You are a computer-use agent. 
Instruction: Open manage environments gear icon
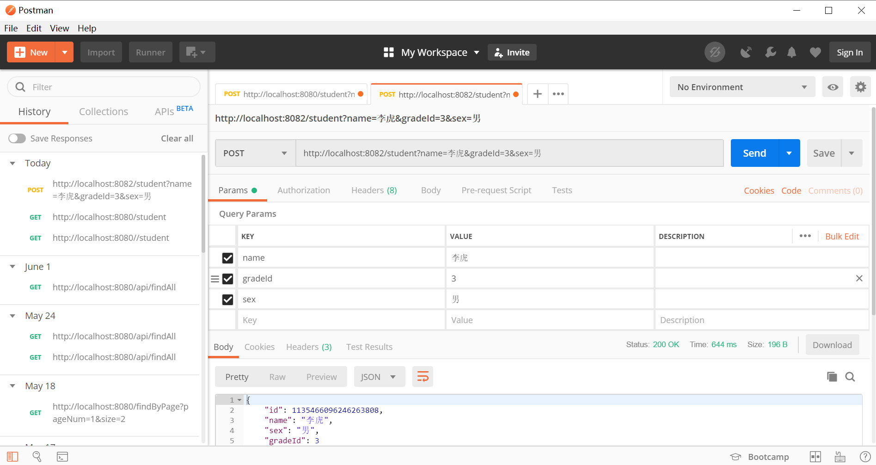pyautogui.click(x=860, y=87)
